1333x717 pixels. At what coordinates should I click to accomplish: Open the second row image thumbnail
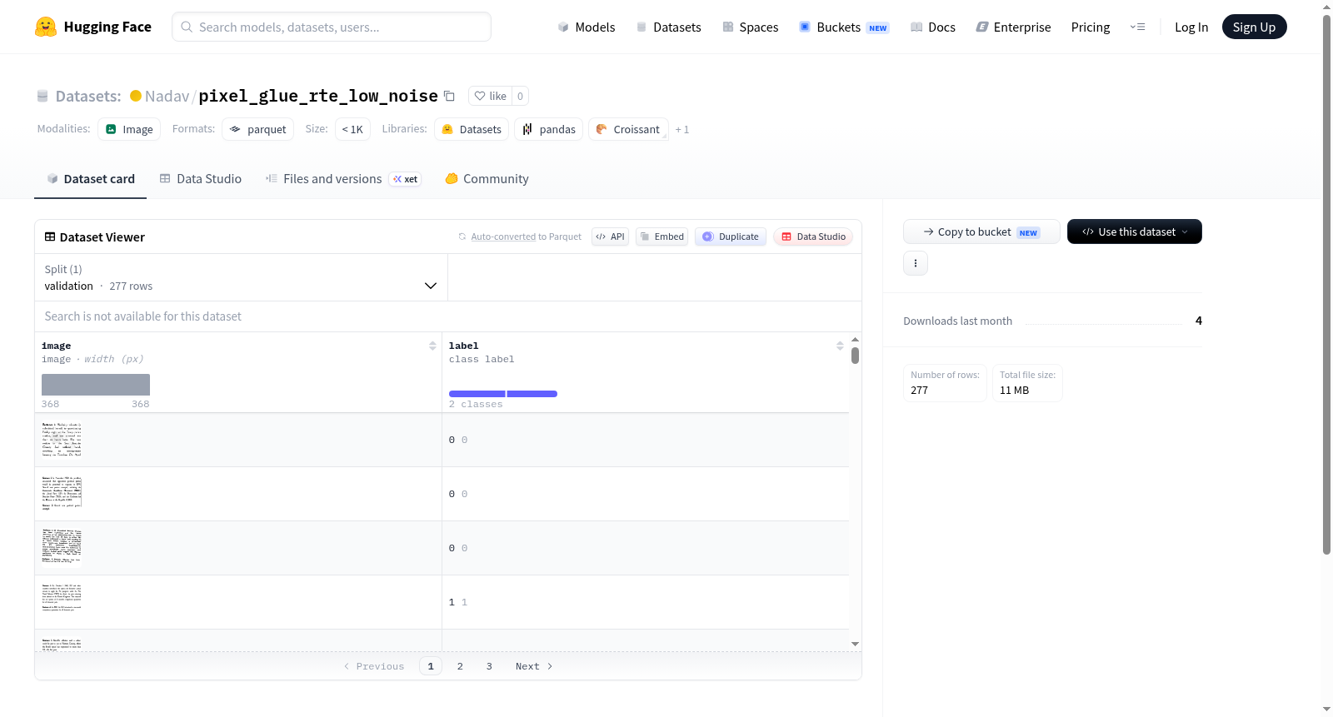(62, 494)
